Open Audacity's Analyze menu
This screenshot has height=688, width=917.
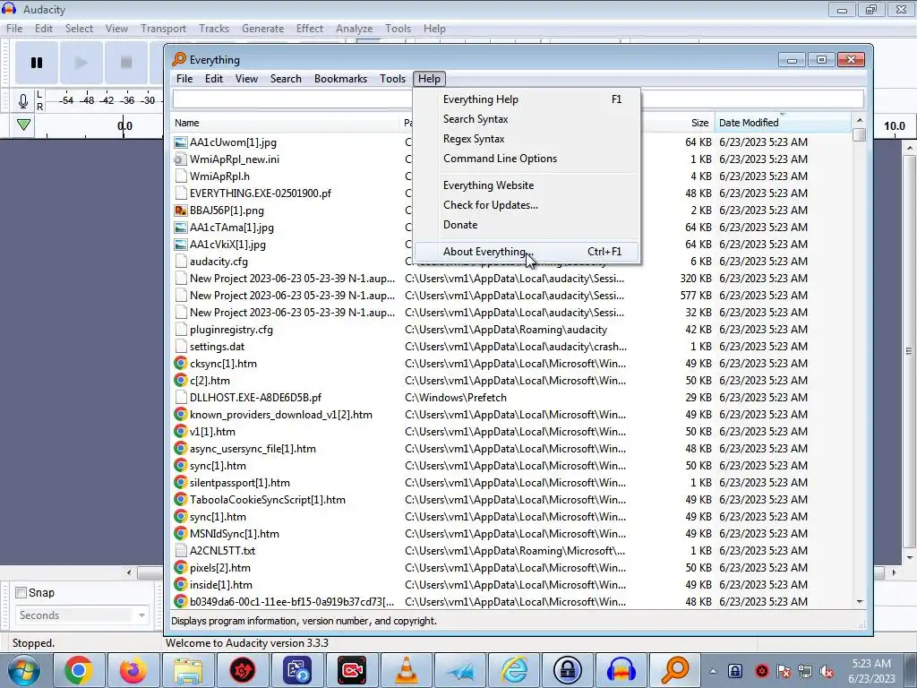tap(354, 29)
